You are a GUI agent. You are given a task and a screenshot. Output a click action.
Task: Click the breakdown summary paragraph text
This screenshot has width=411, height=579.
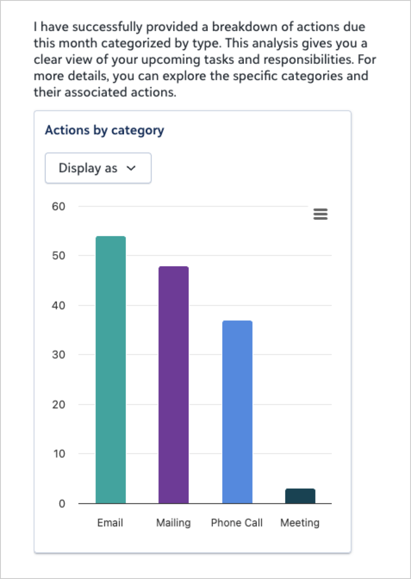pyautogui.click(x=201, y=59)
